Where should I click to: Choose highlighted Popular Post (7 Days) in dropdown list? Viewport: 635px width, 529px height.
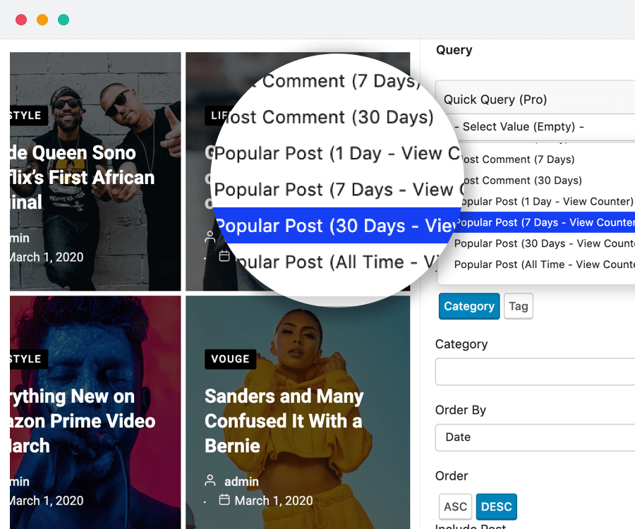pyautogui.click(x=544, y=222)
